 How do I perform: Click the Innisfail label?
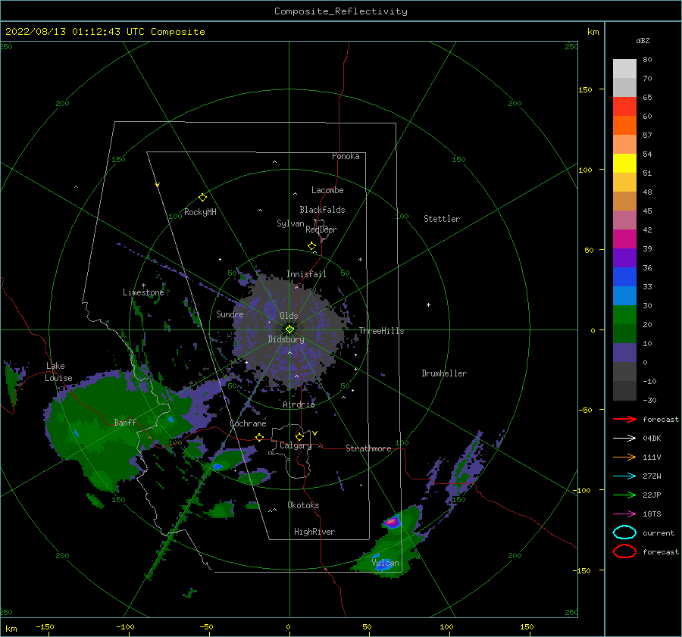point(306,274)
